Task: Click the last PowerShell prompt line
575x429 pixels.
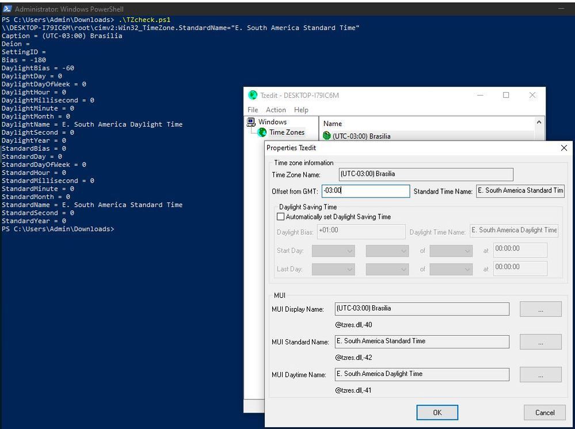Action: pos(58,229)
